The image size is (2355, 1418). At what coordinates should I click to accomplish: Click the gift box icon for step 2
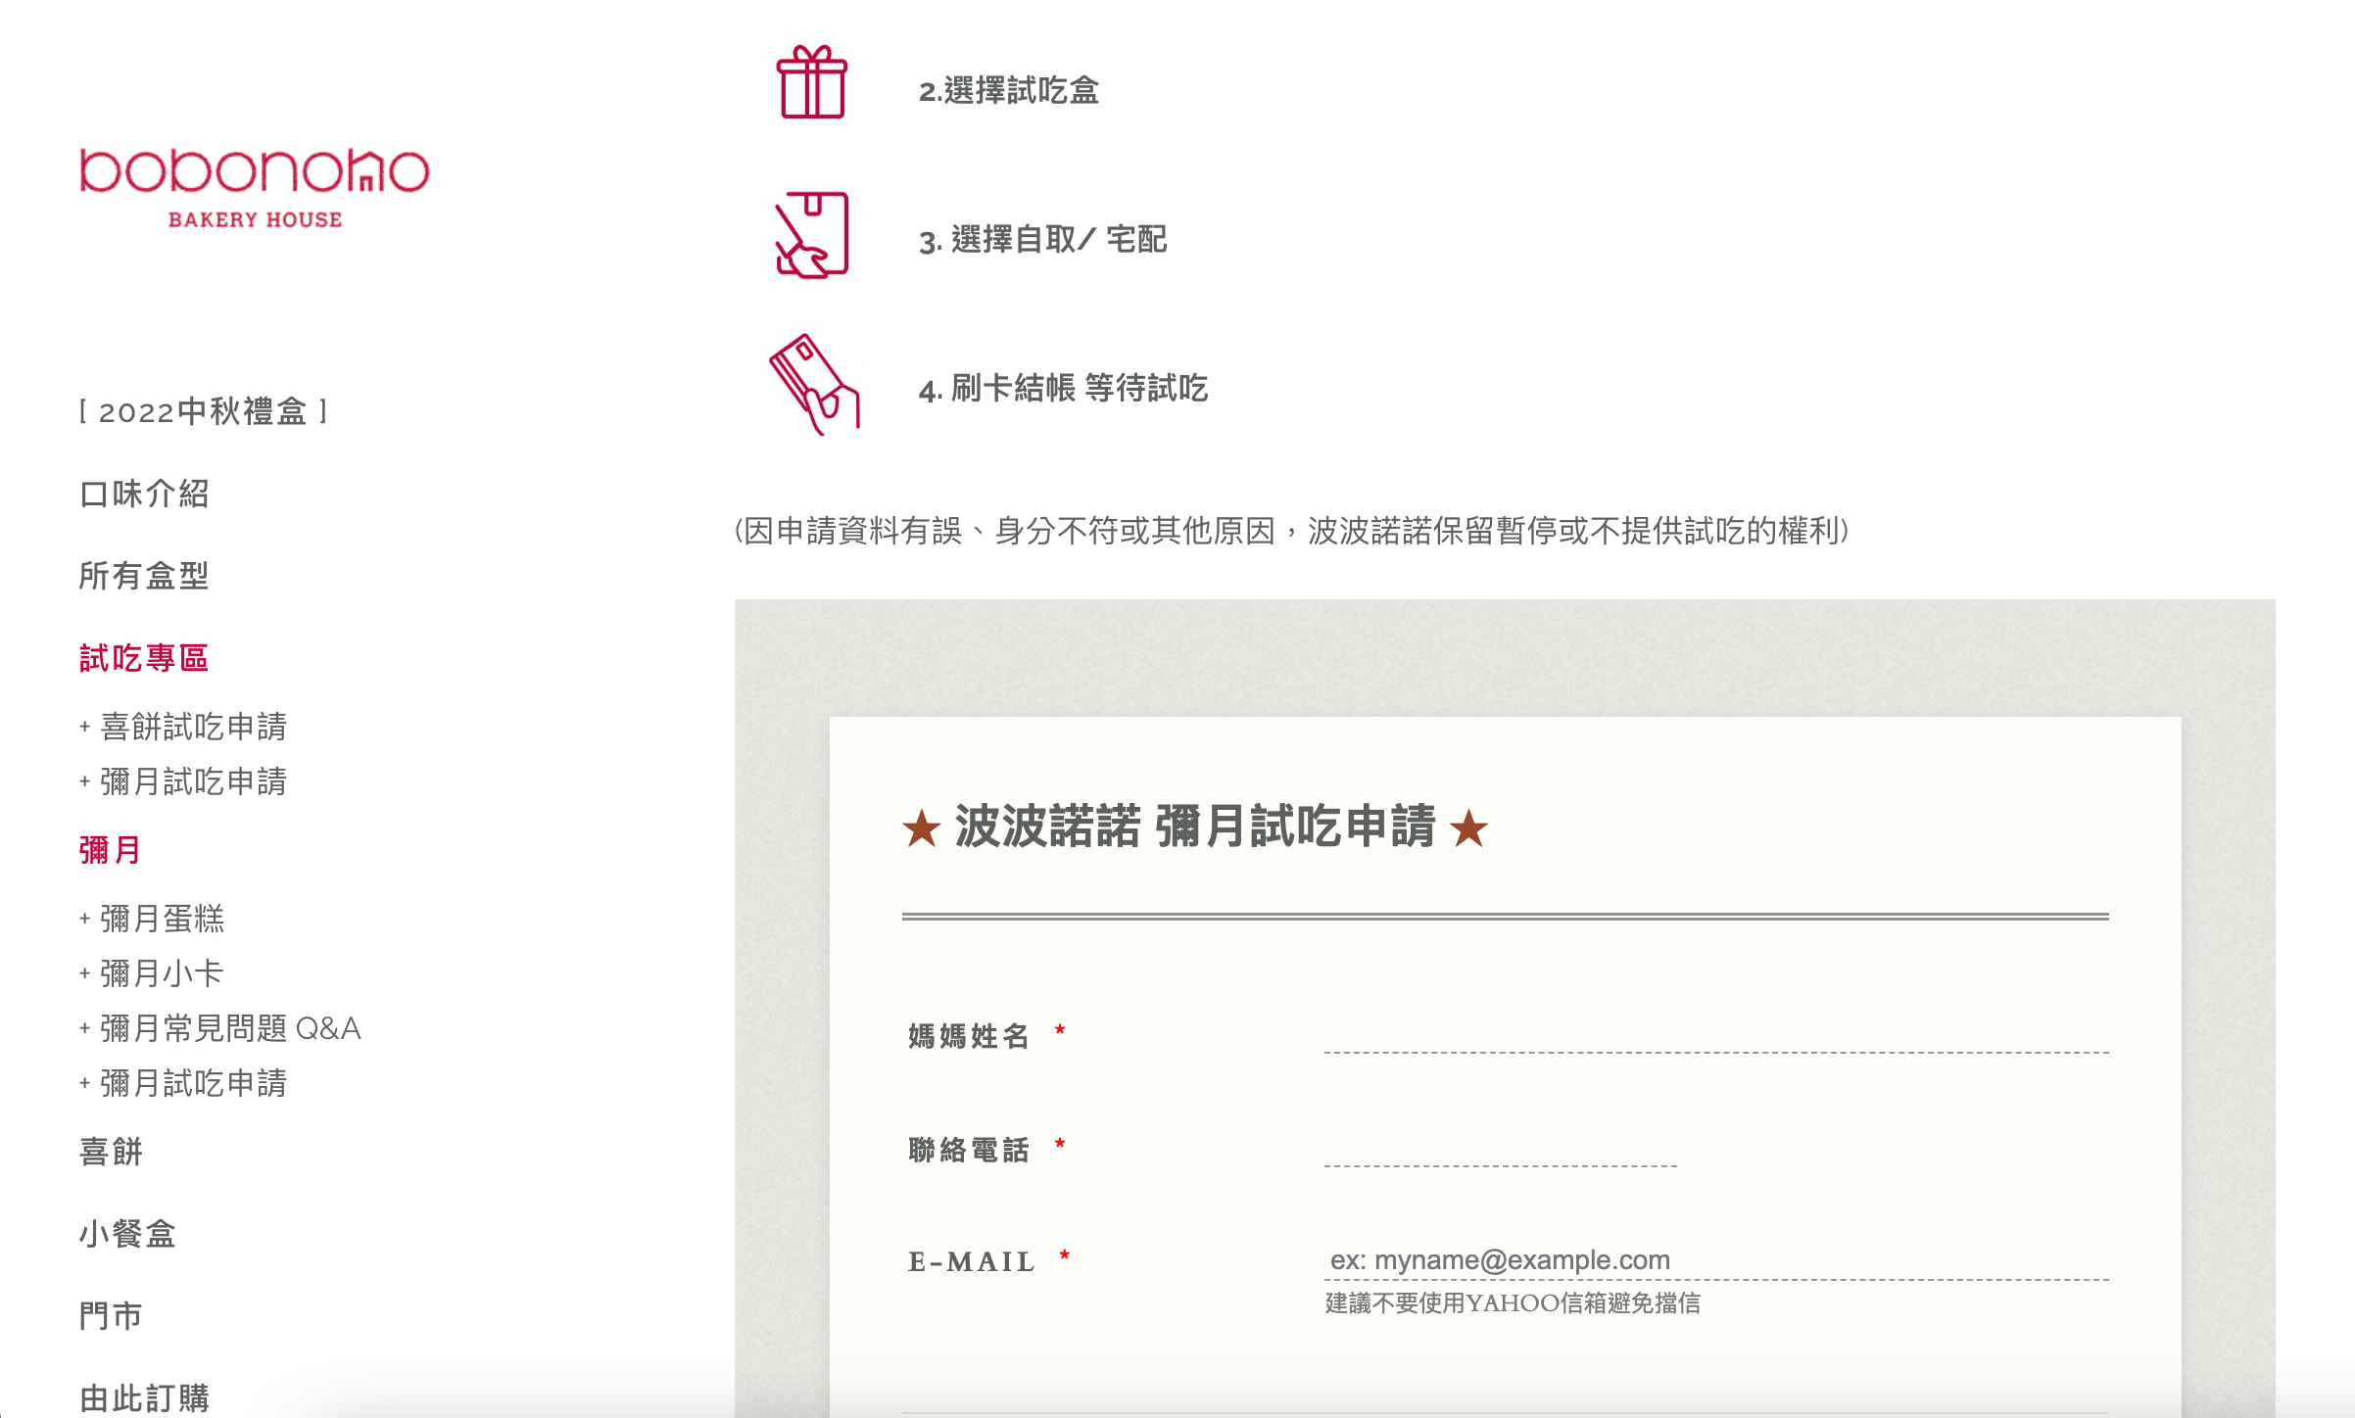(812, 82)
